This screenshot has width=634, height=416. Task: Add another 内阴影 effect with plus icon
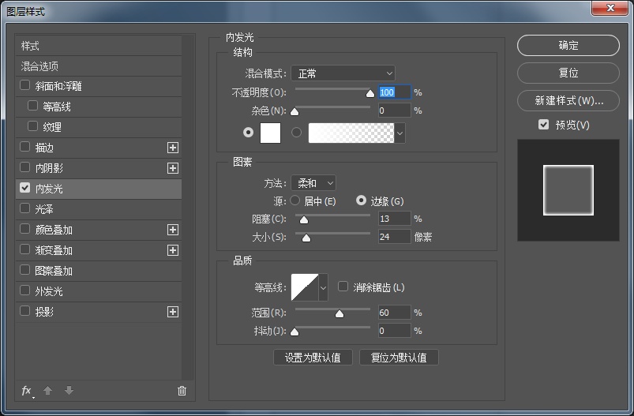[x=173, y=168]
